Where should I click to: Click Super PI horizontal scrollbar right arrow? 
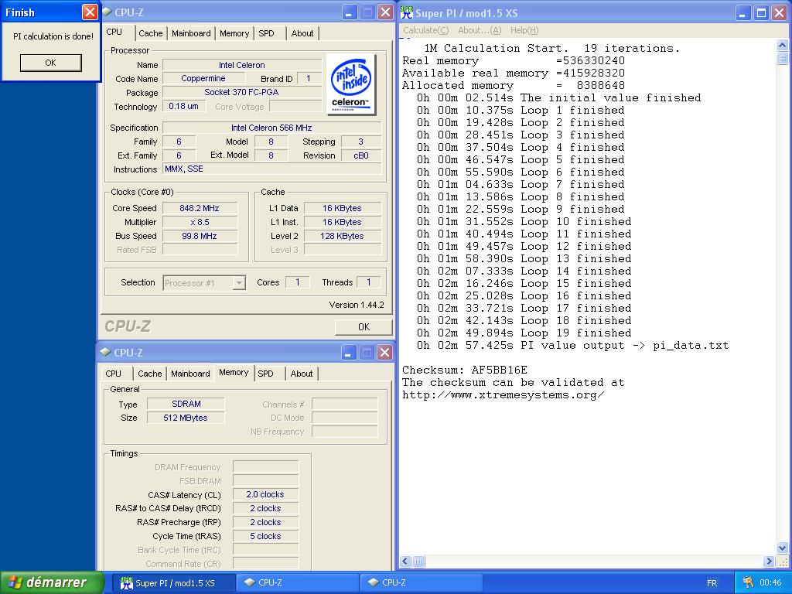point(769,561)
